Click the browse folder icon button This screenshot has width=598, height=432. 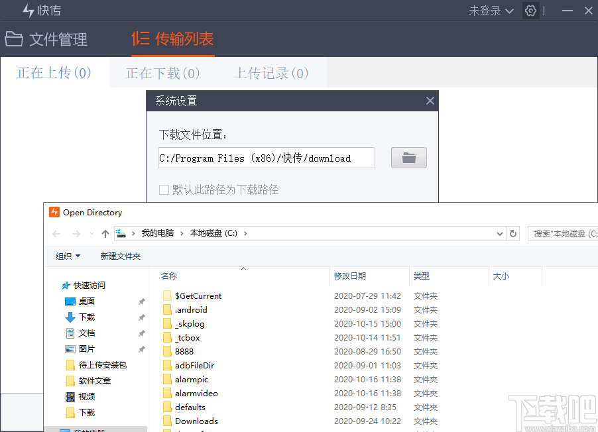pyautogui.click(x=409, y=158)
